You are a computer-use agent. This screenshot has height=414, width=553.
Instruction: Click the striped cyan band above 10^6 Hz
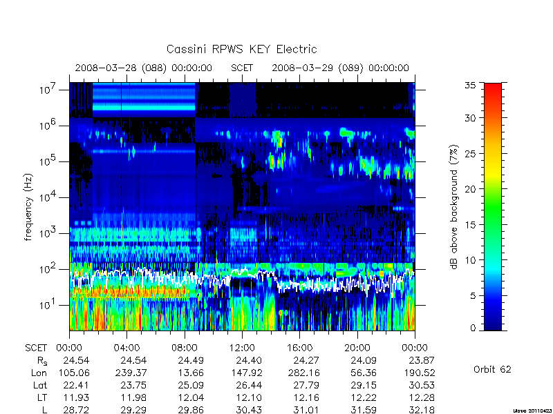144,99
